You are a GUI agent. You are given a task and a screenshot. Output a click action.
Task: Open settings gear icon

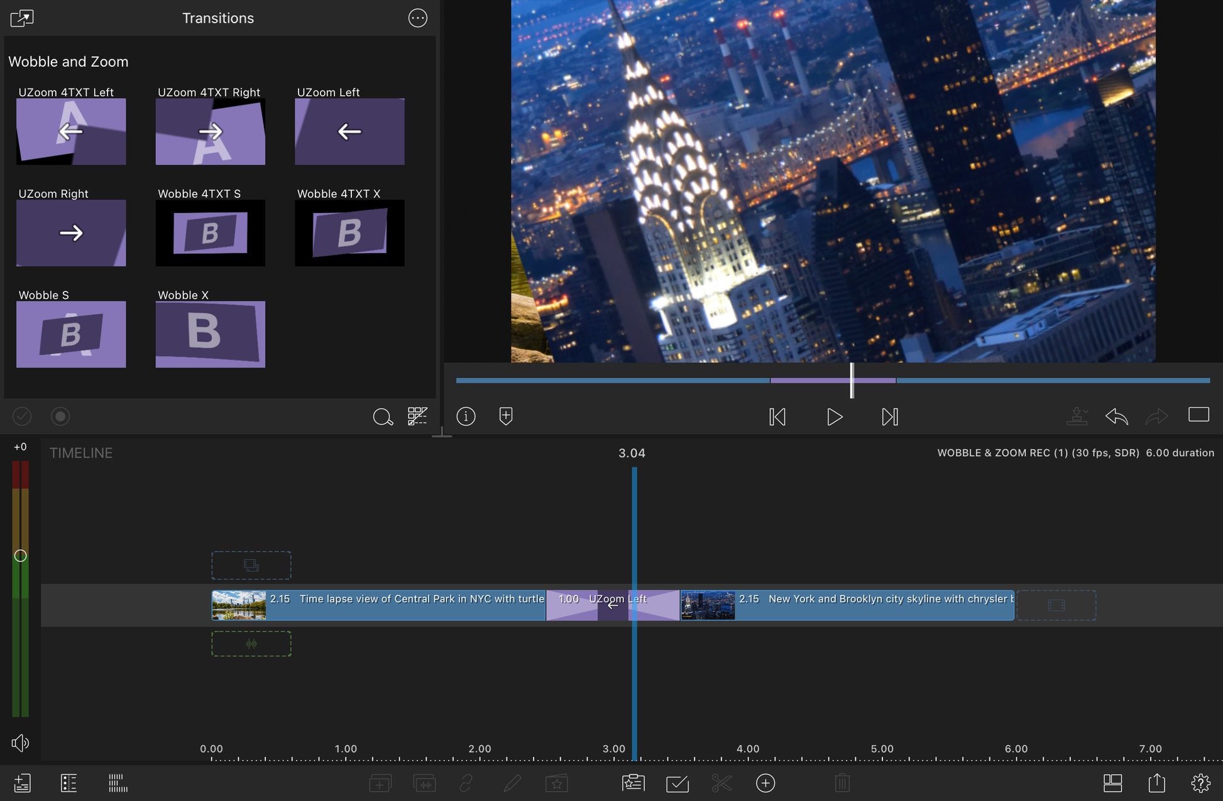pos(1200,783)
